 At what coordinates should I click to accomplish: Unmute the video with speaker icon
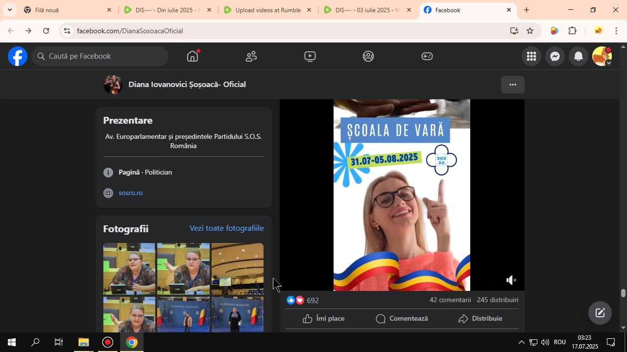[x=511, y=280]
